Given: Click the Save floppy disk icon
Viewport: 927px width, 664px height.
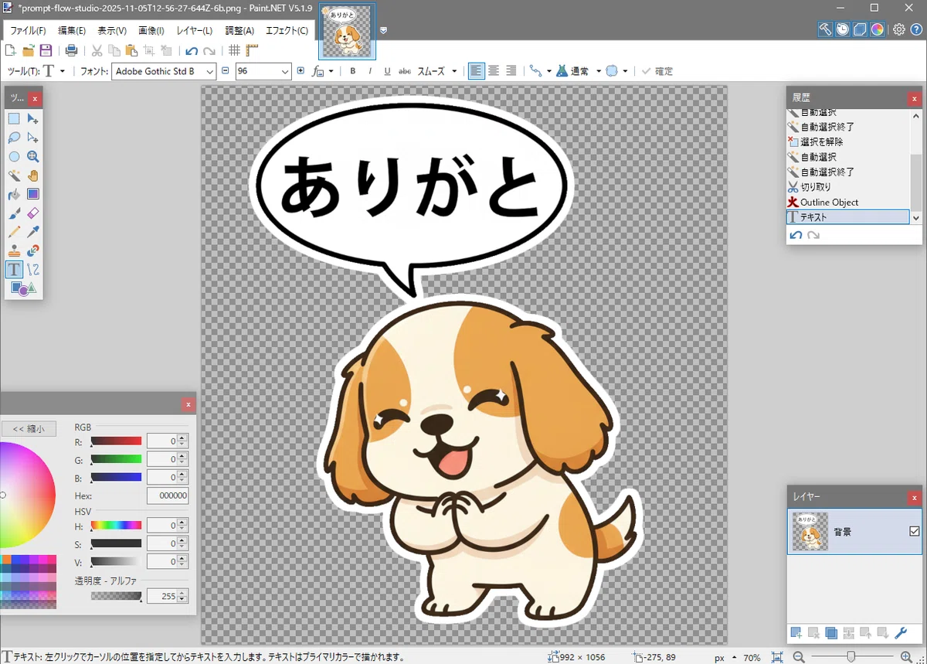Looking at the screenshot, I should (x=46, y=51).
